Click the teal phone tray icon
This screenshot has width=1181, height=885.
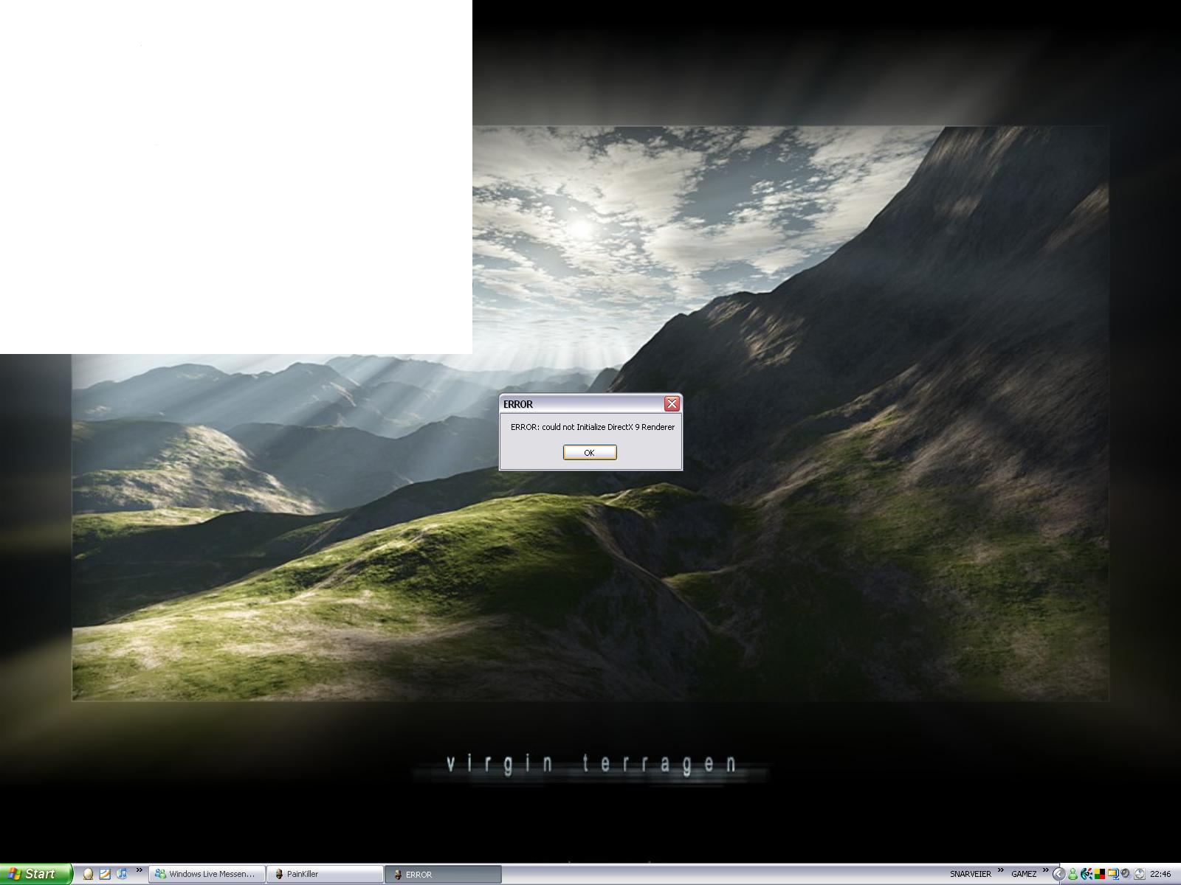[1087, 874]
